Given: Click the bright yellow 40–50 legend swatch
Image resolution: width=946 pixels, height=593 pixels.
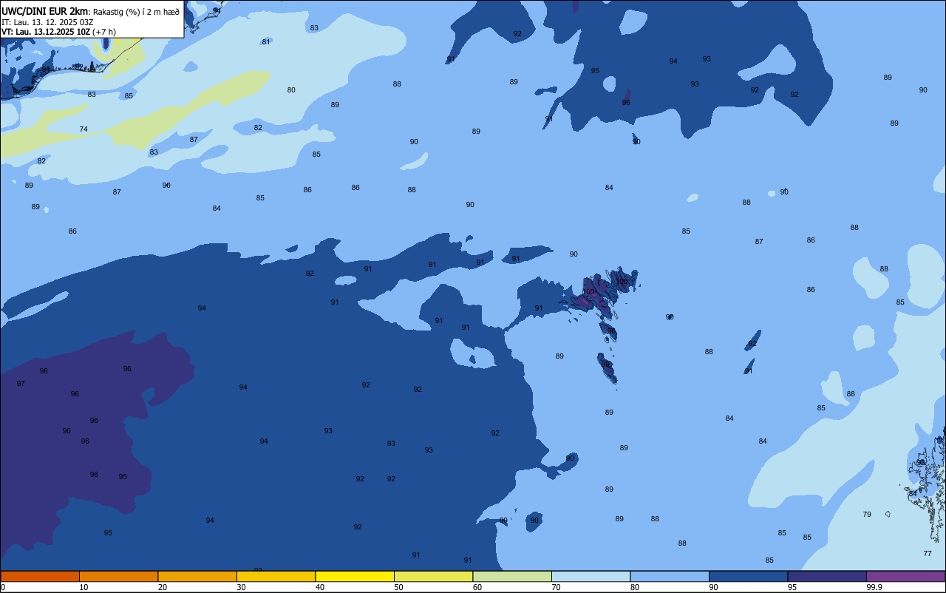Looking at the screenshot, I should tap(355, 576).
